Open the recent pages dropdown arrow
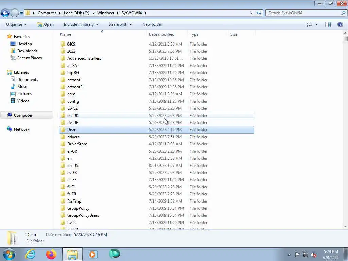The width and height of the screenshot is (348, 261). pos(21,13)
